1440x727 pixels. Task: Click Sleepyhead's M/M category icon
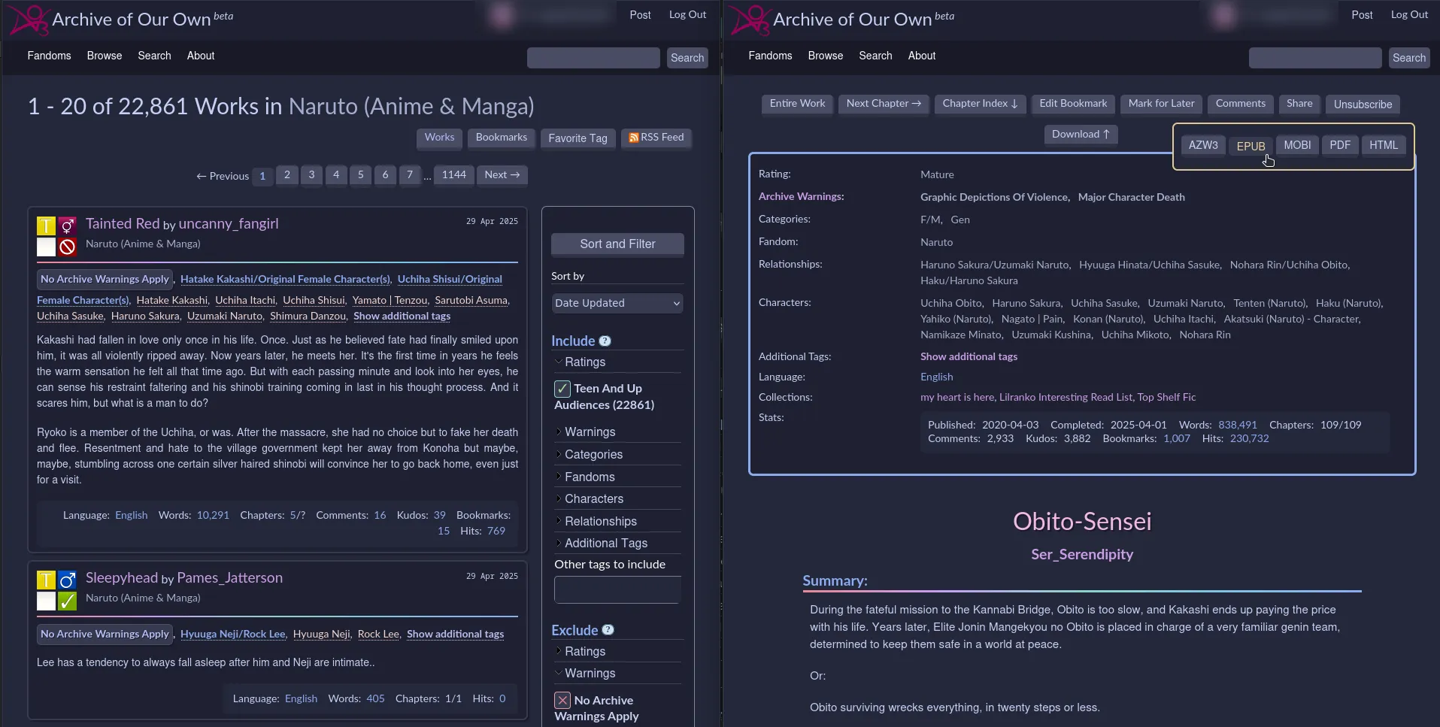pos(67,580)
